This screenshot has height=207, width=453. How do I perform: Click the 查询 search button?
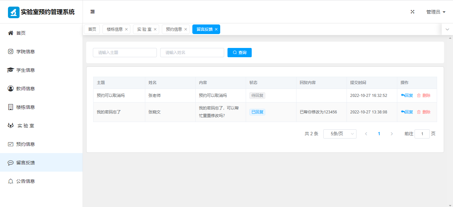[239, 53]
